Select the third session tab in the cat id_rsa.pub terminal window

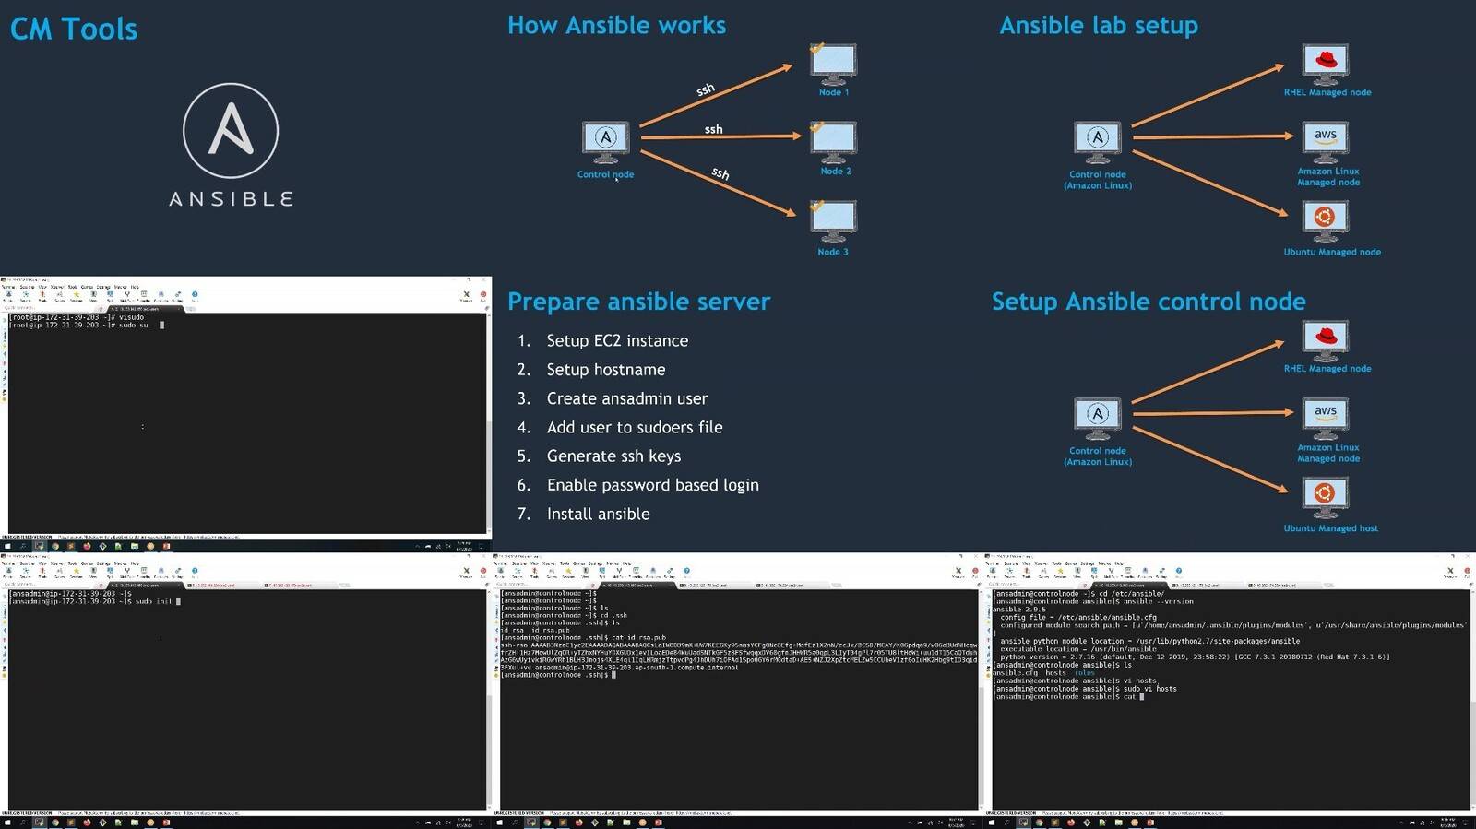[792, 586]
